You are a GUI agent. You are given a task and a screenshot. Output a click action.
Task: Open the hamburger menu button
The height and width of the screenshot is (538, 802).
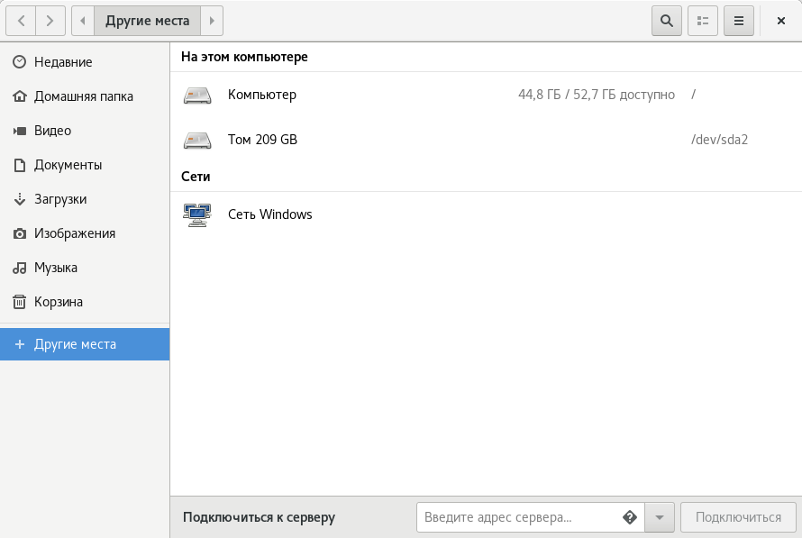(739, 21)
